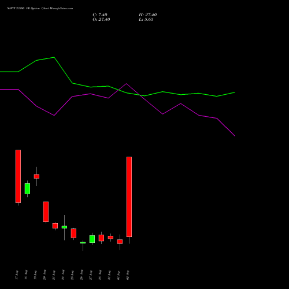
Task: Click the 21 Aug date label
Action: coord(54,275)
